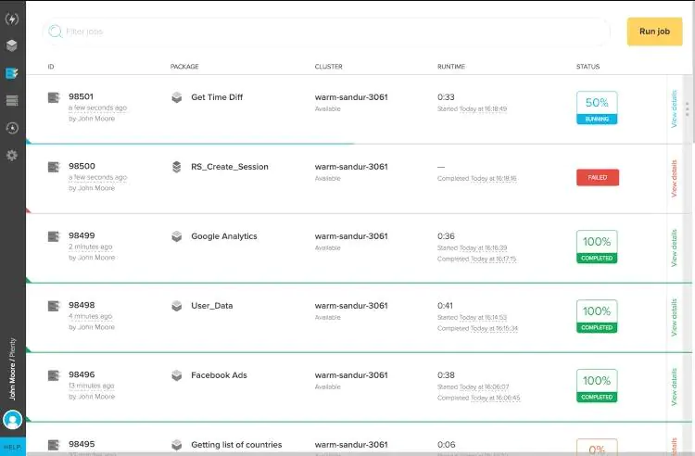Viewport: 695px width, 456px height.
Task: Click the CLUSTER column header
Action: tap(328, 67)
